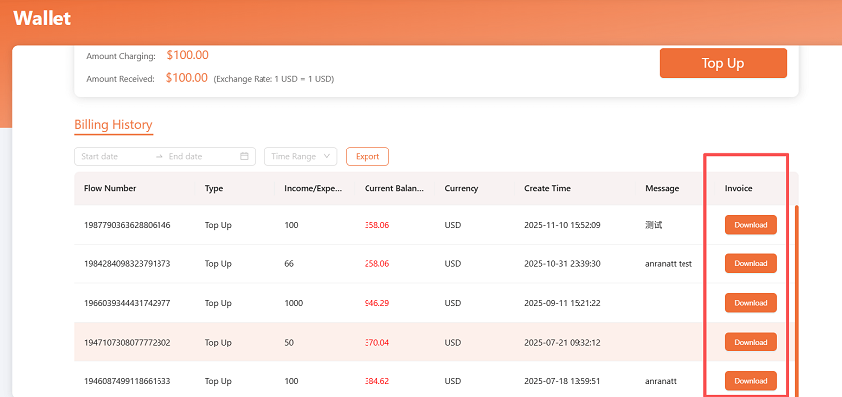The width and height of the screenshot is (842, 397).
Task: Click the Income/Expense column header
Action: [x=313, y=188]
